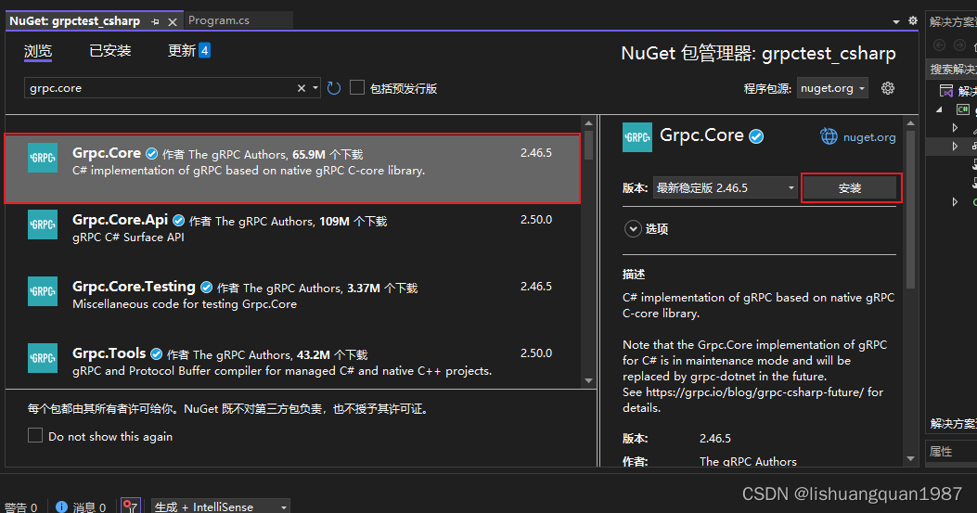This screenshot has width=977, height=513.
Task: Enable the include prerelease checkbox
Action: (357, 88)
